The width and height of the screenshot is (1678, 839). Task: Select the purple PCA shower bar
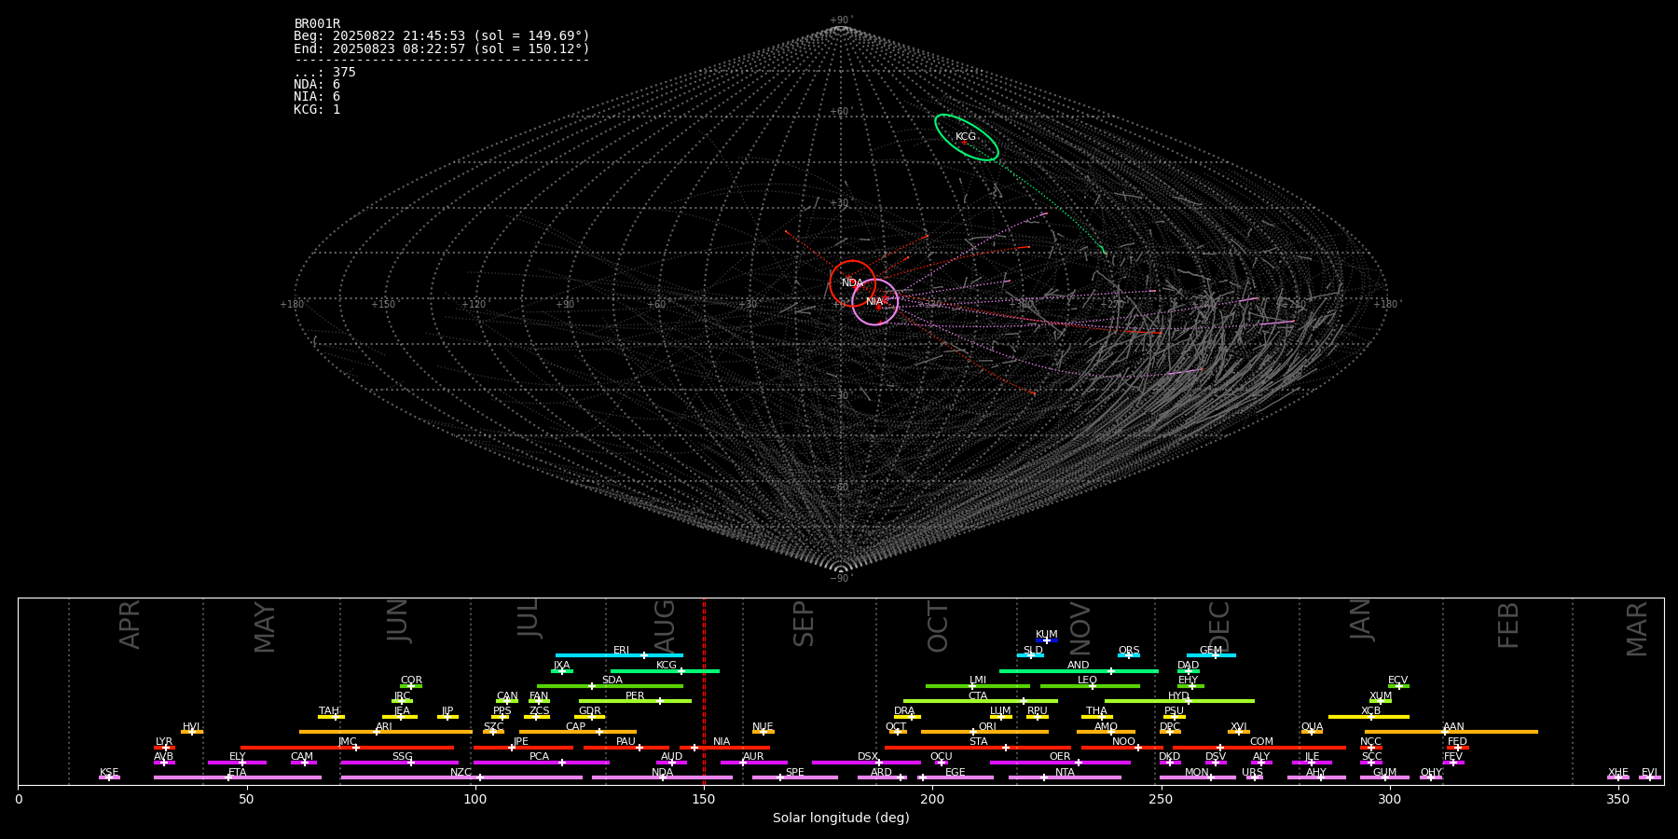pos(541,763)
